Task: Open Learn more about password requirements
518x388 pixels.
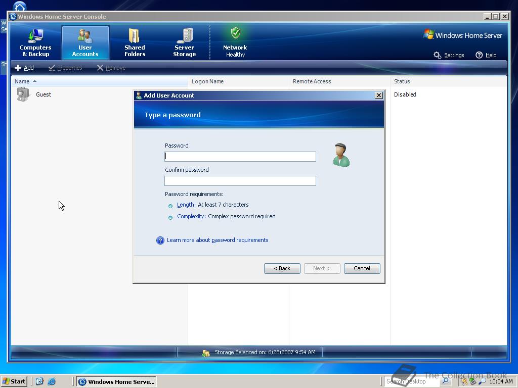Action: (x=218, y=240)
